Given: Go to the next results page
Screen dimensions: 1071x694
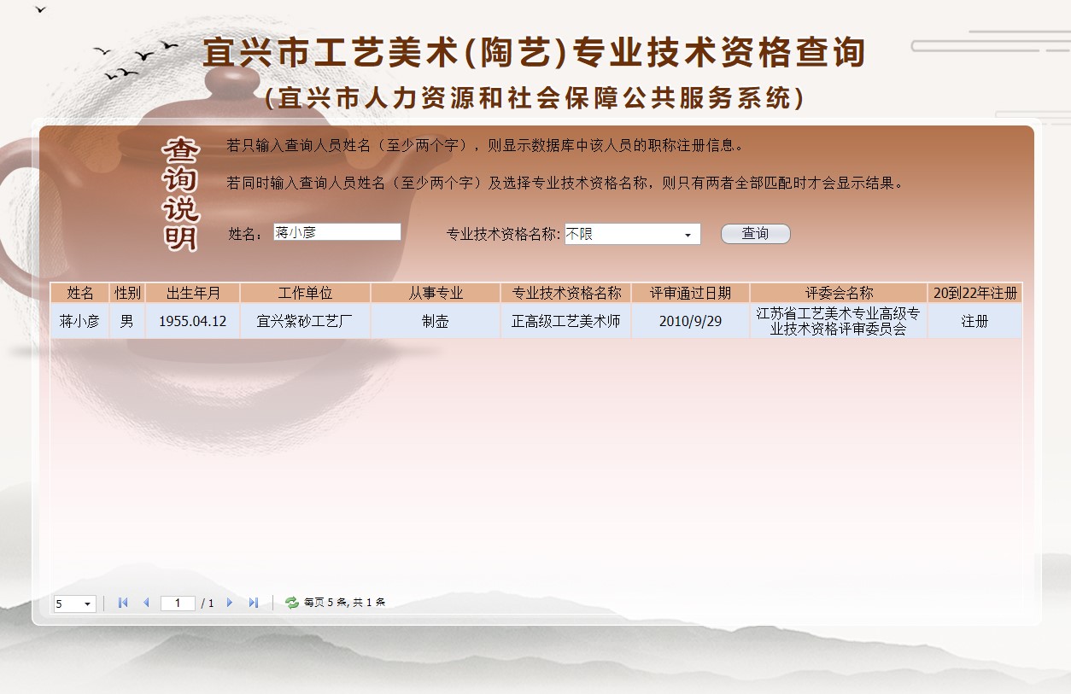Looking at the screenshot, I should (x=230, y=603).
